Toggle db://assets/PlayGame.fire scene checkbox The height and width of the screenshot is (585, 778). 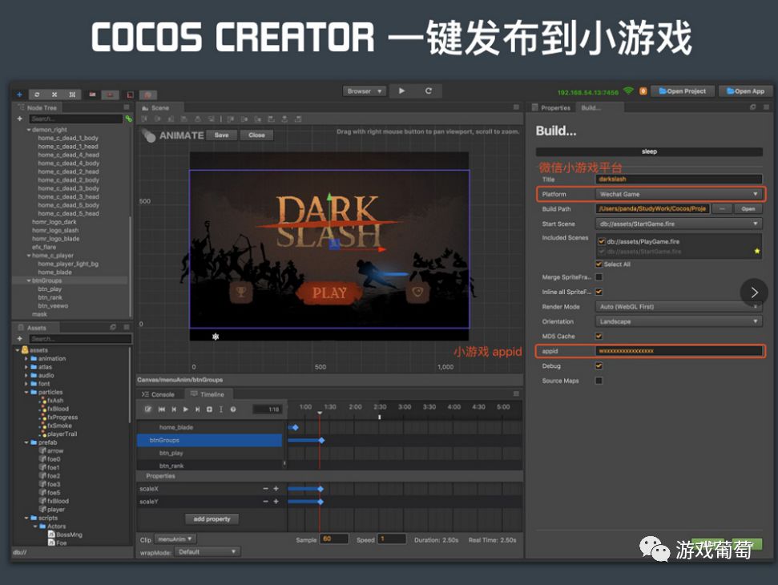tap(602, 242)
